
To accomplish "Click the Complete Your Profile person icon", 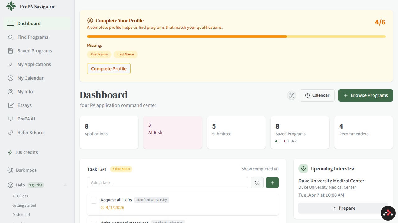I will pyautogui.click(x=90, y=20).
